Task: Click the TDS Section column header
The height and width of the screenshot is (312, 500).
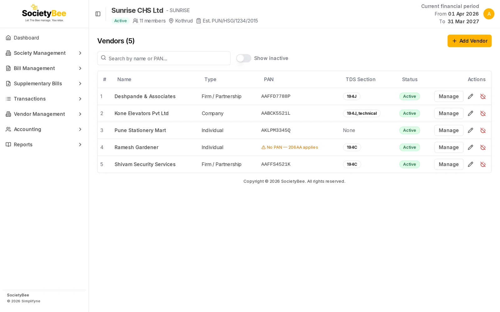Action: [x=361, y=80]
